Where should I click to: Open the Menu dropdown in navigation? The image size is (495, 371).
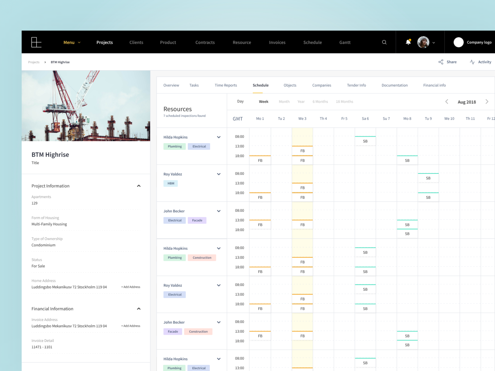(x=72, y=42)
